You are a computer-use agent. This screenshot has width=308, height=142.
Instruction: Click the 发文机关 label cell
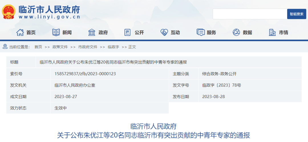click(x=28, y=85)
